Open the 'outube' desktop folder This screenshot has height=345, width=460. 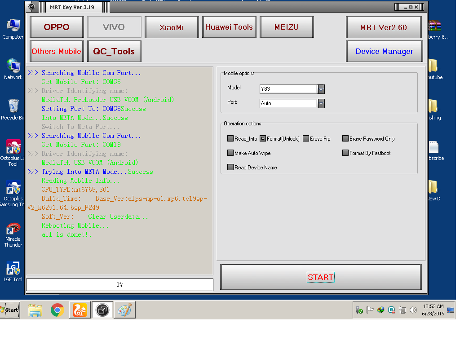(433, 66)
